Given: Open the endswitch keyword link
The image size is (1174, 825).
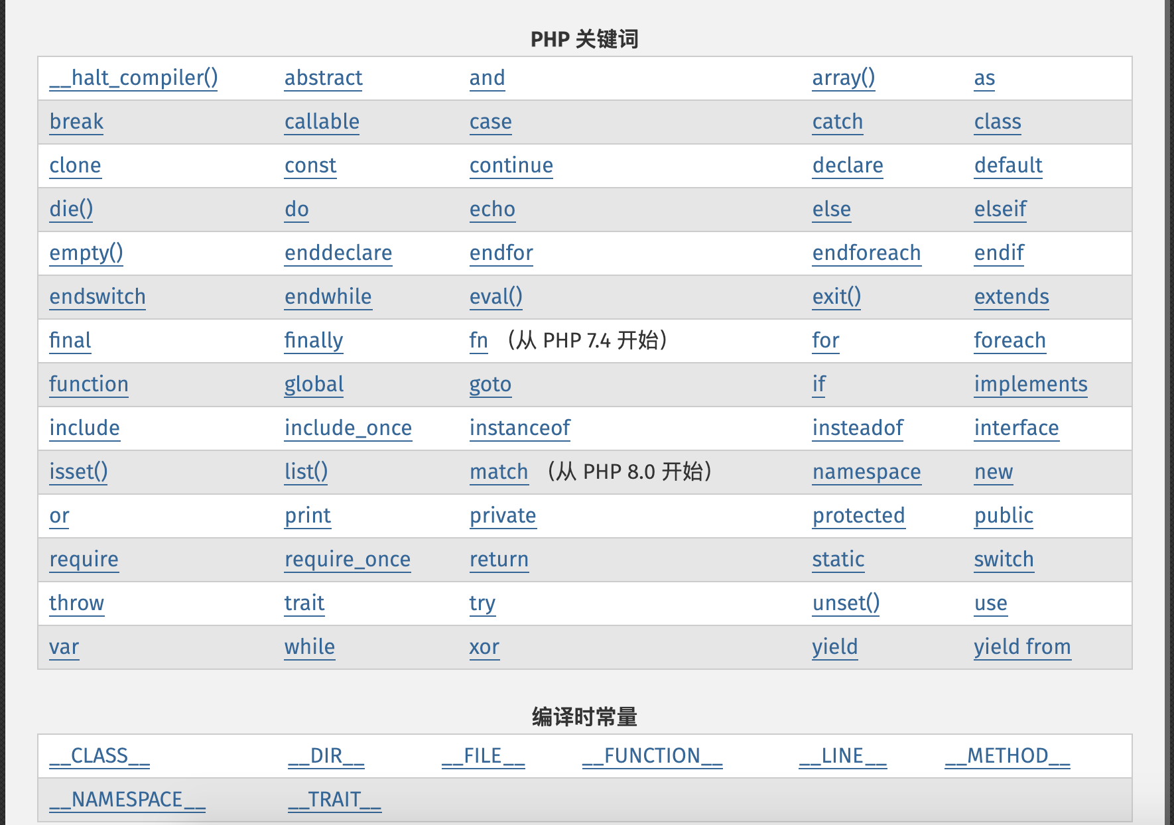Looking at the screenshot, I should (x=98, y=297).
